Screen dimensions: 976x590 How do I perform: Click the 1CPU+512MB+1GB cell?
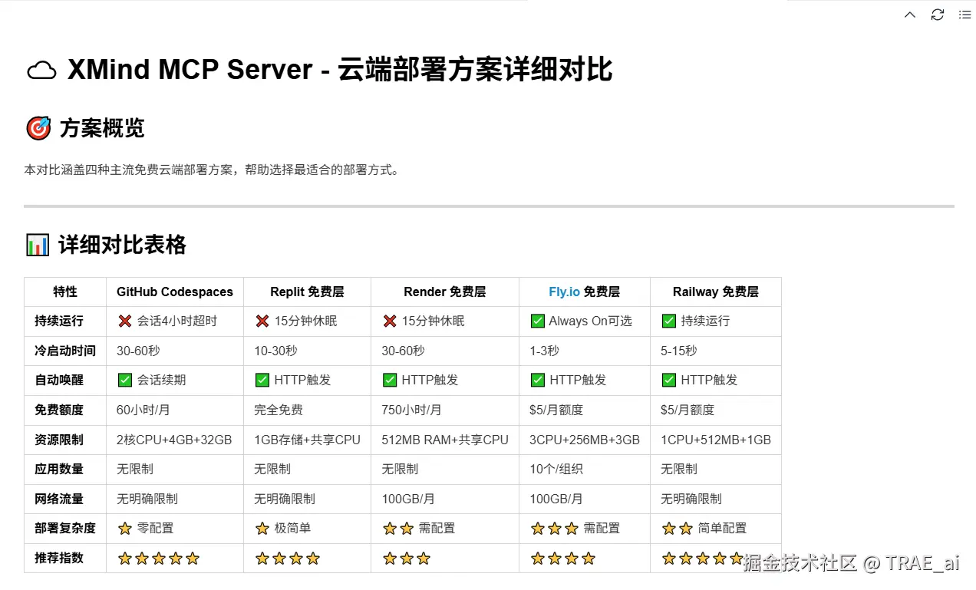point(716,440)
